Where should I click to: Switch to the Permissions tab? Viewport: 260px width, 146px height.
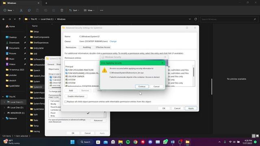[71, 47]
